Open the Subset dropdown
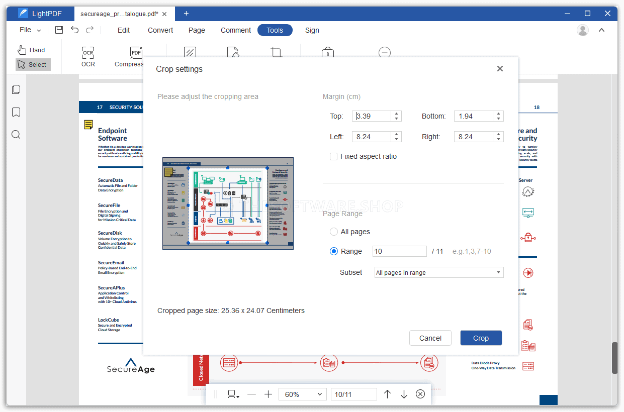Viewport: 624px width, 412px height. click(x=438, y=272)
